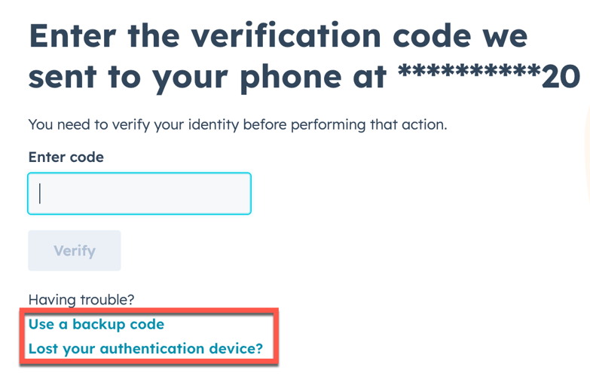
Task: Click the word 'Verify' on the grey button
Action: click(x=75, y=251)
